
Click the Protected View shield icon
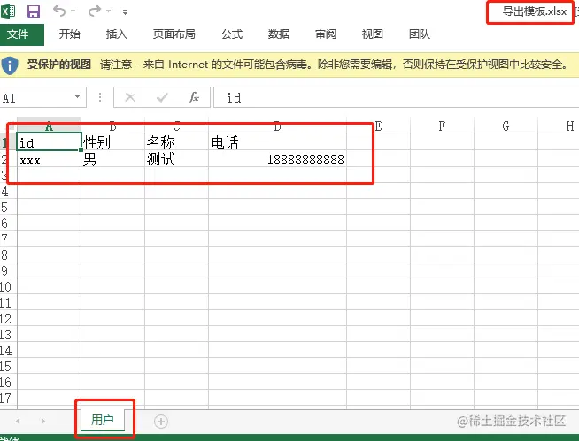tap(10, 65)
